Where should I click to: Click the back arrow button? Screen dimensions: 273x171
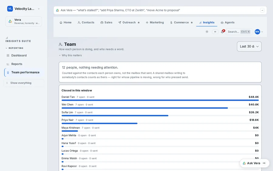(215, 32)
